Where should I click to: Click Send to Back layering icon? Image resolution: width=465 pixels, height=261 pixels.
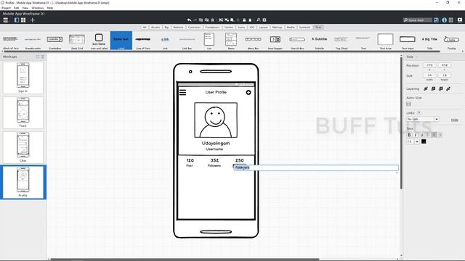[448, 88]
